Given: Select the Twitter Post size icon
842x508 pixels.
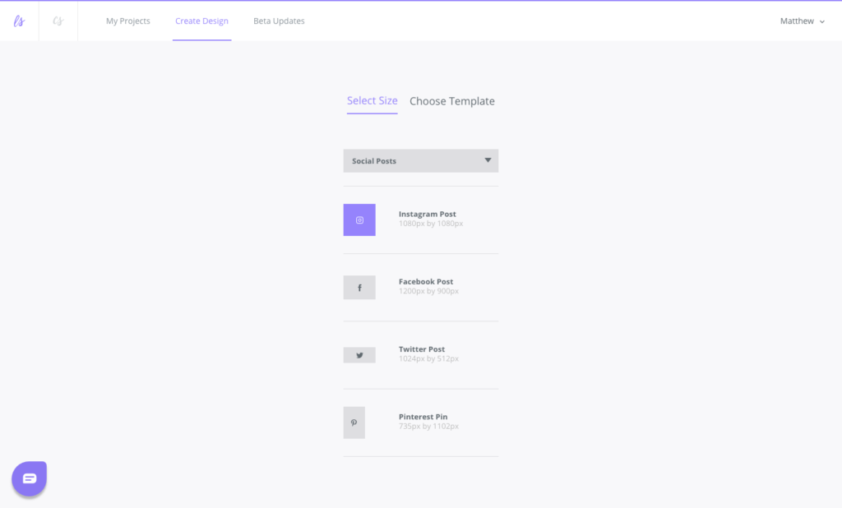Looking at the screenshot, I should [x=359, y=355].
